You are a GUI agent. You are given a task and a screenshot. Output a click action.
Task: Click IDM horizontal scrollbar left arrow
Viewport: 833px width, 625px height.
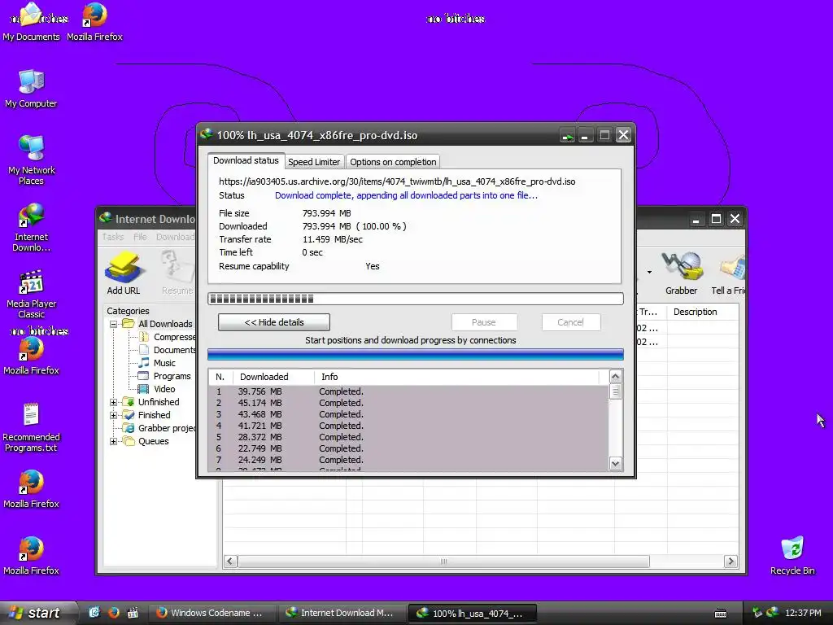pyautogui.click(x=230, y=562)
